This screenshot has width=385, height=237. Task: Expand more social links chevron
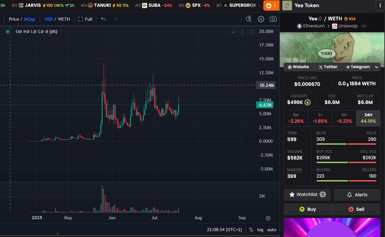pyautogui.click(x=377, y=67)
